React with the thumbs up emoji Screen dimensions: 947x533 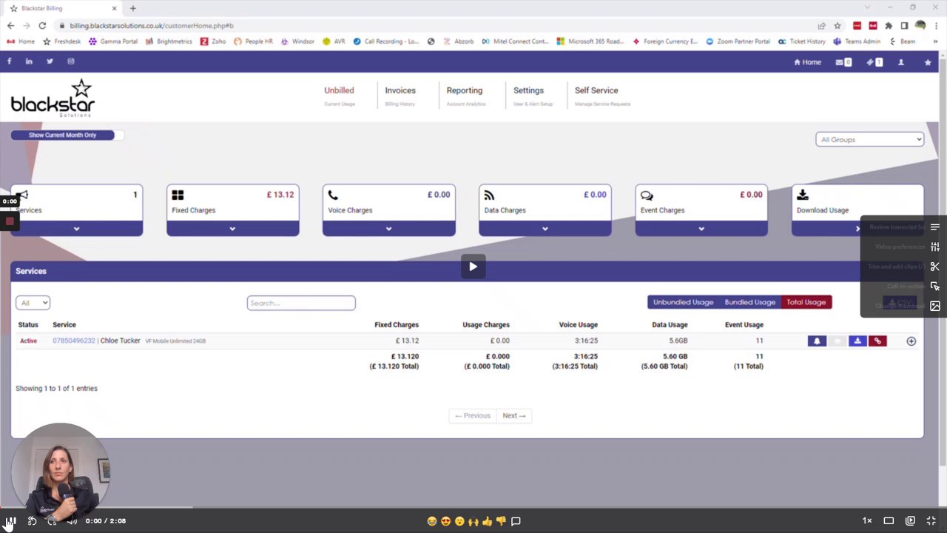[487, 521]
